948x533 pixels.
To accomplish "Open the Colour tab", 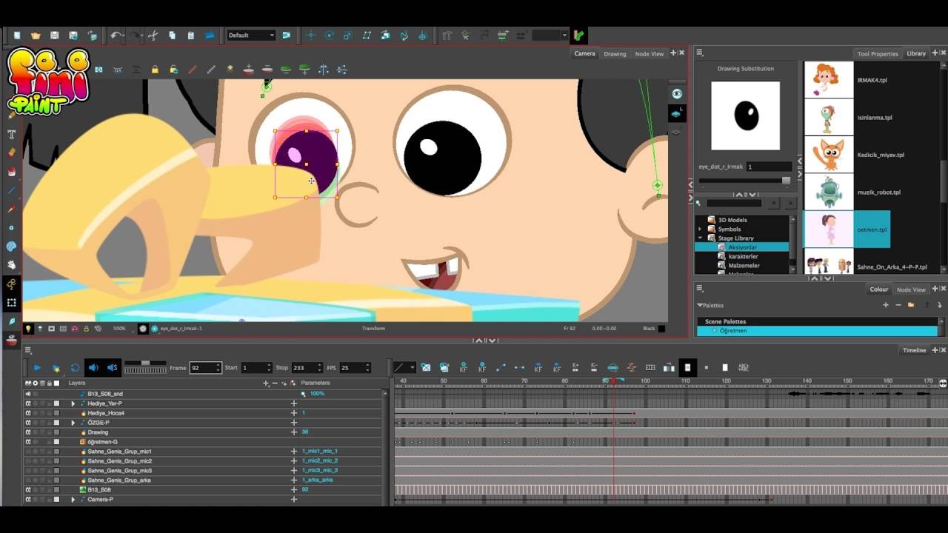I will coord(879,289).
